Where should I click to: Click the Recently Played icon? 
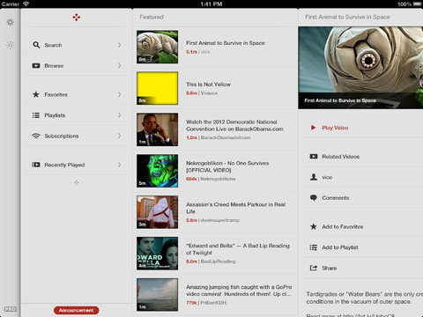36,165
